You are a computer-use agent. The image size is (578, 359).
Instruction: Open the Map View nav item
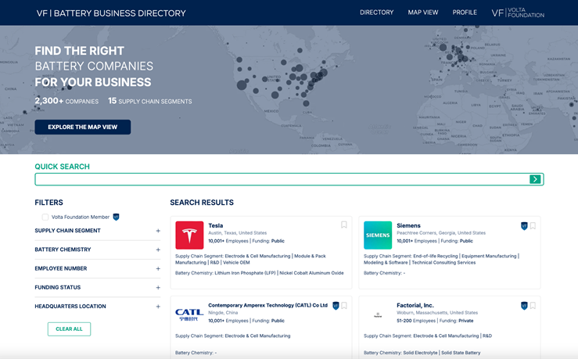[423, 13]
